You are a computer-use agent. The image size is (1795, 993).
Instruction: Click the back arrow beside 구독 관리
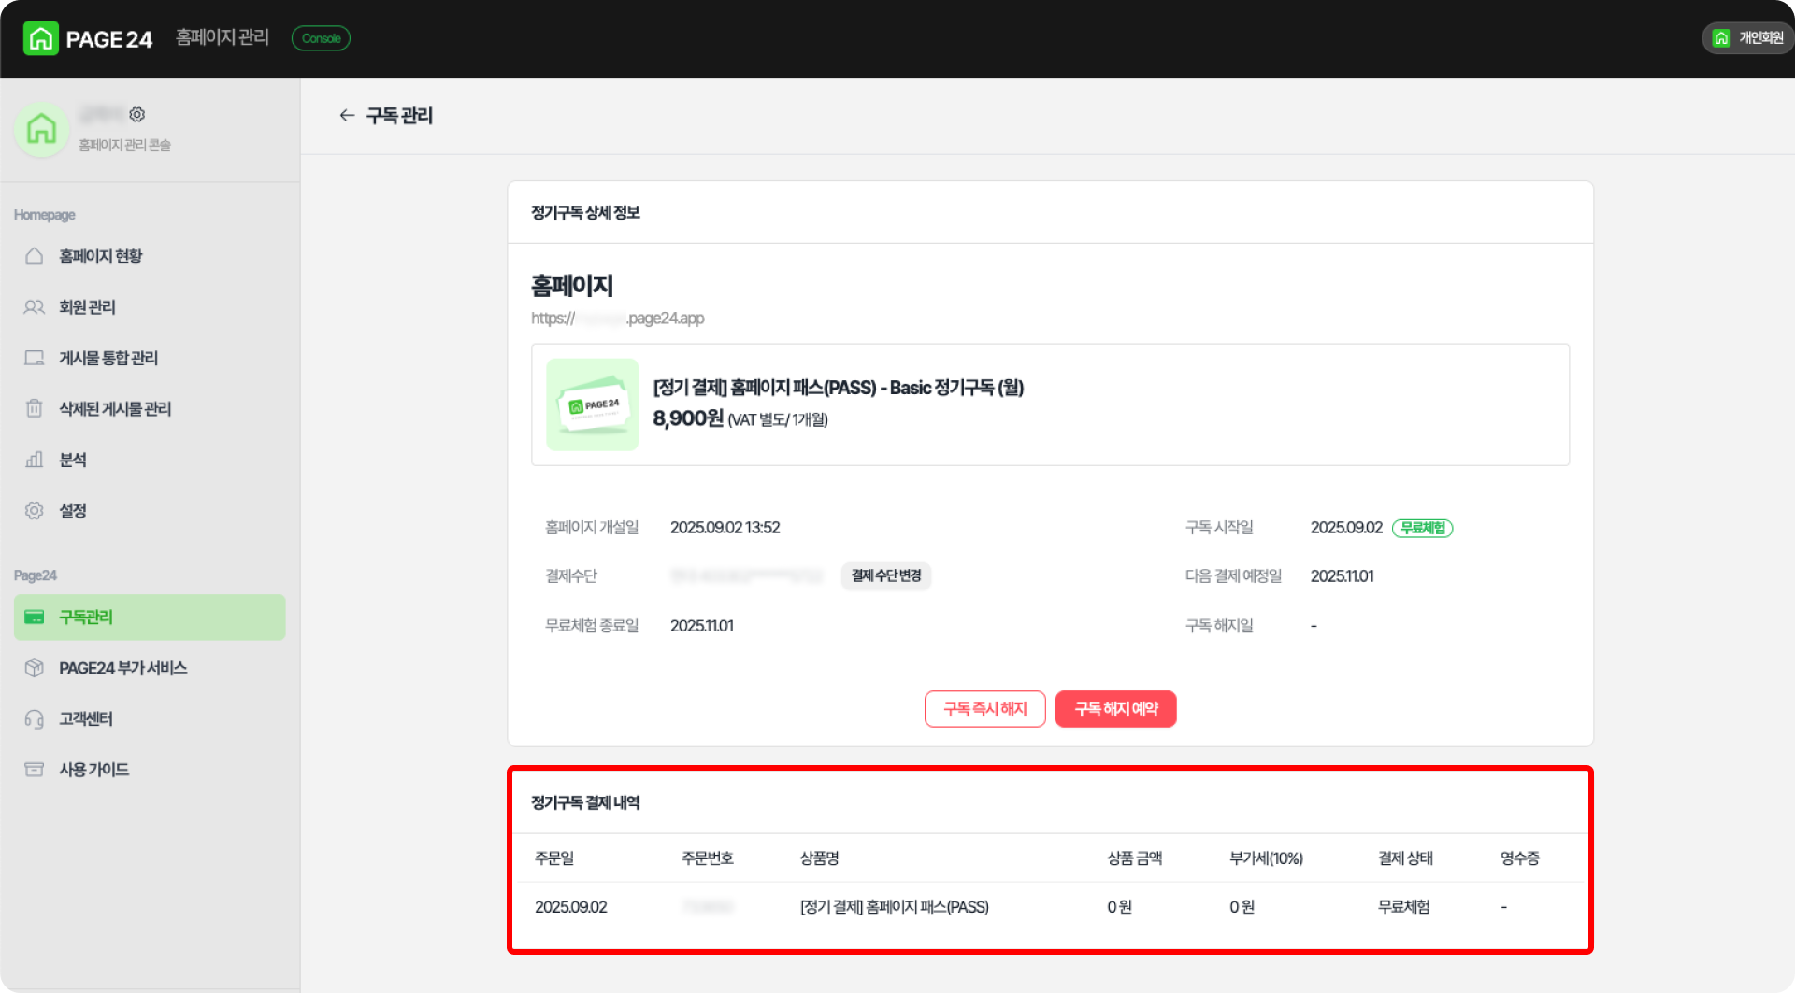point(347,115)
